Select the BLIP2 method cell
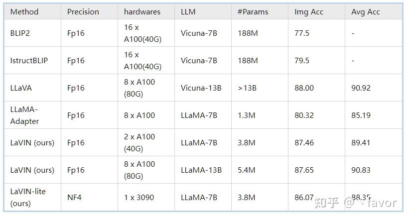 [22, 33]
